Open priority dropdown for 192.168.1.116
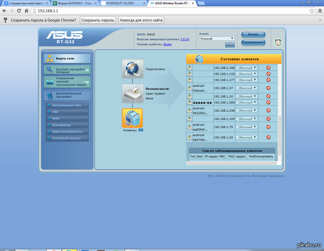 click(x=246, y=73)
